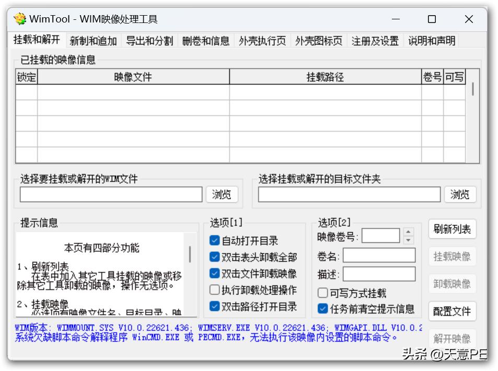
Task: Uncheck 任务前清空提示信息
Action: click(322, 308)
